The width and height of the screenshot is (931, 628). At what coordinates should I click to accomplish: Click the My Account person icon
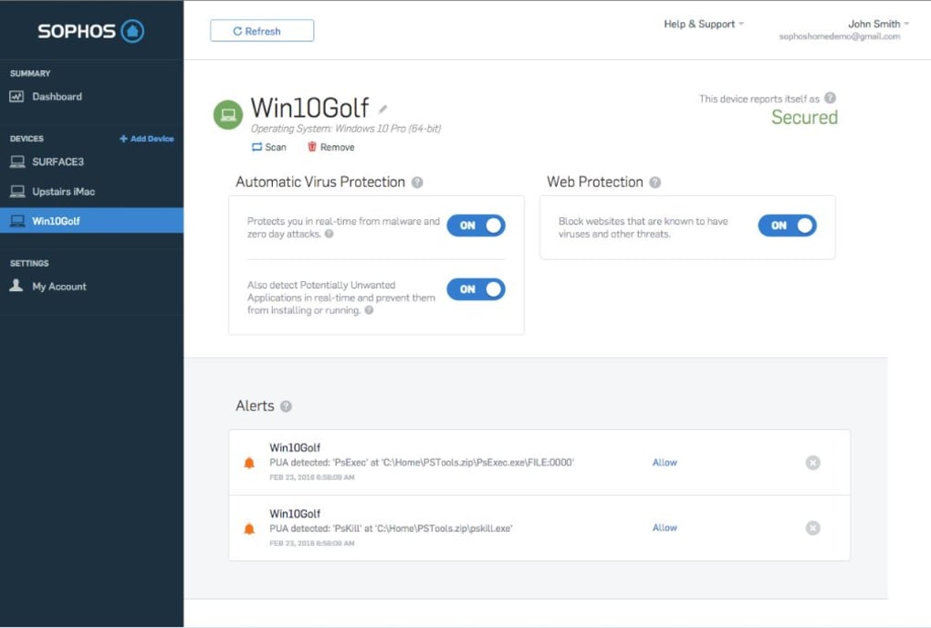16,286
